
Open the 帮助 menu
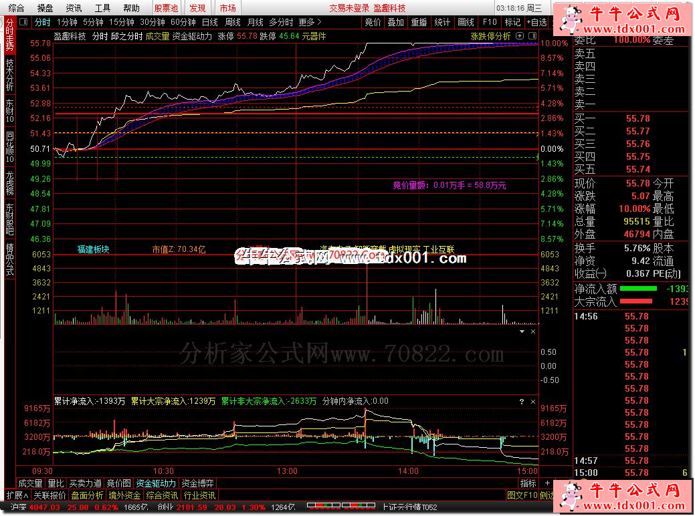coord(131,8)
